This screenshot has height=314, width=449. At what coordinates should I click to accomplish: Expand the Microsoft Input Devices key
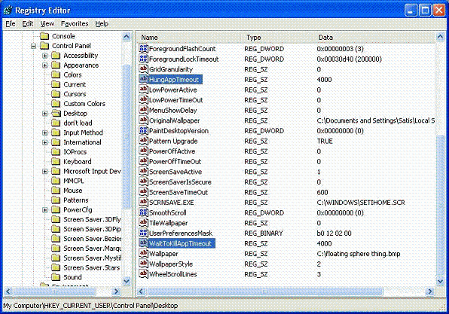pos(45,171)
